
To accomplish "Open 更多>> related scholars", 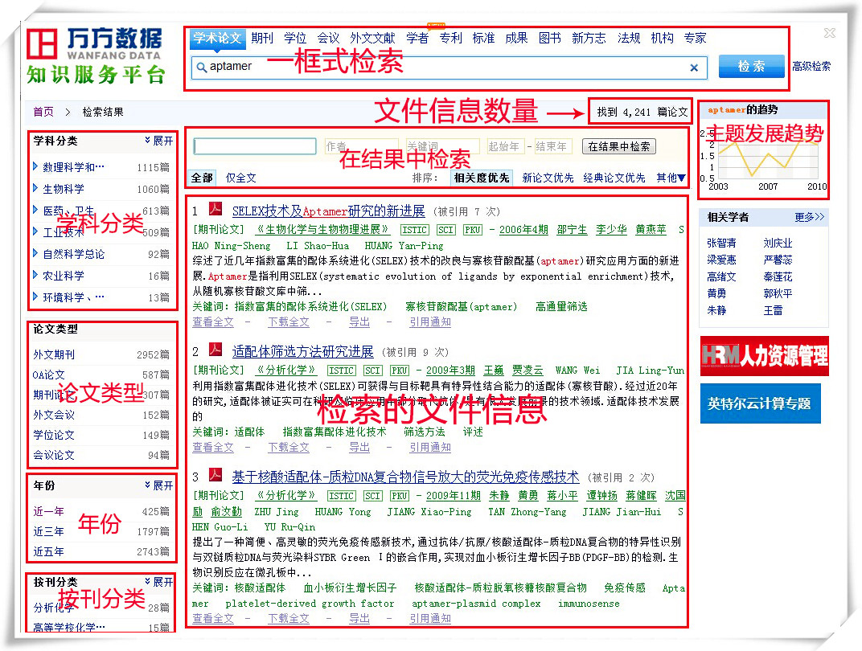I will (809, 217).
